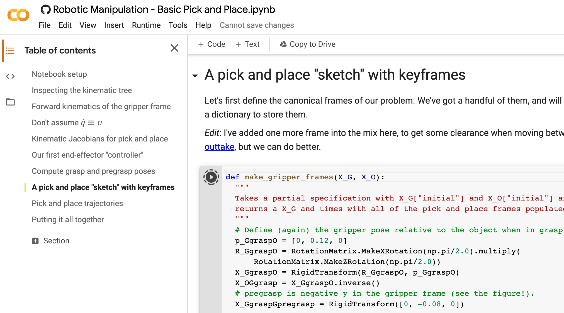
Task: Go to Notebook setup section
Action: click(x=59, y=74)
